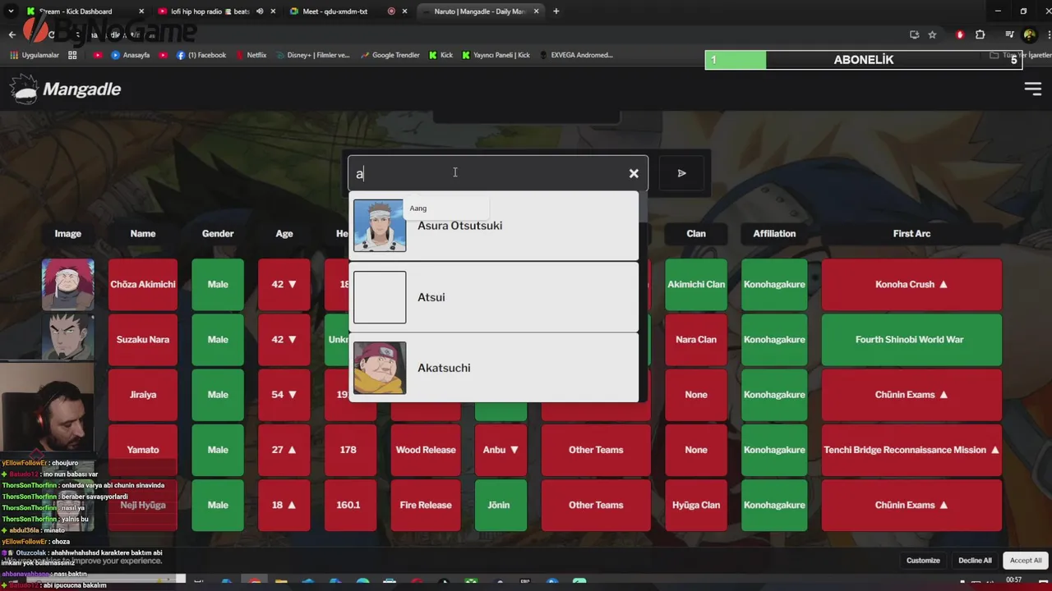
Task: Click the Akimichi Clan cell
Action: click(x=696, y=285)
